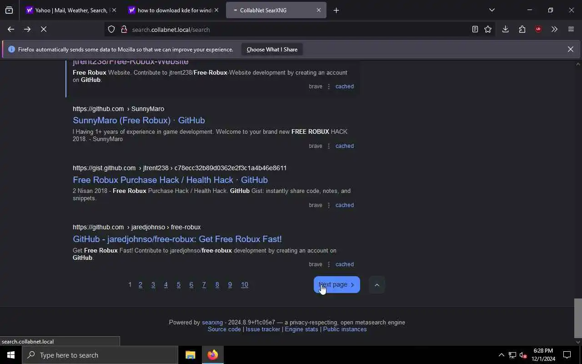Viewport: 582px width, 364px height.
Task: Go forward with the forward arrow
Action: [x=27, y=29]
